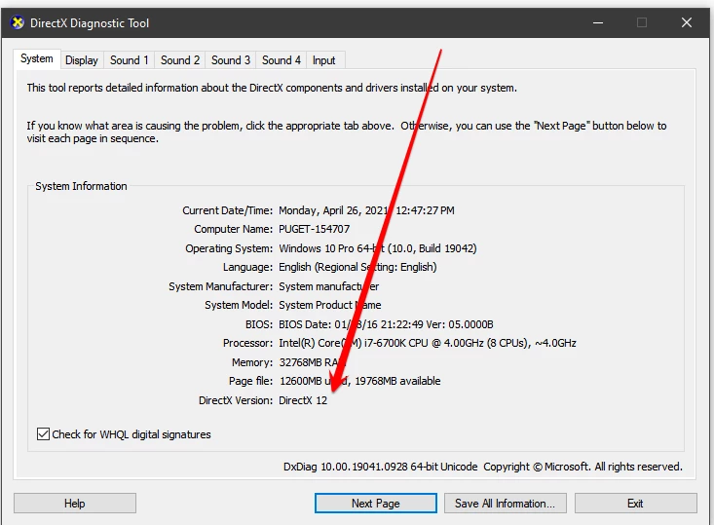Click Save All Information button

click(506, 504)
